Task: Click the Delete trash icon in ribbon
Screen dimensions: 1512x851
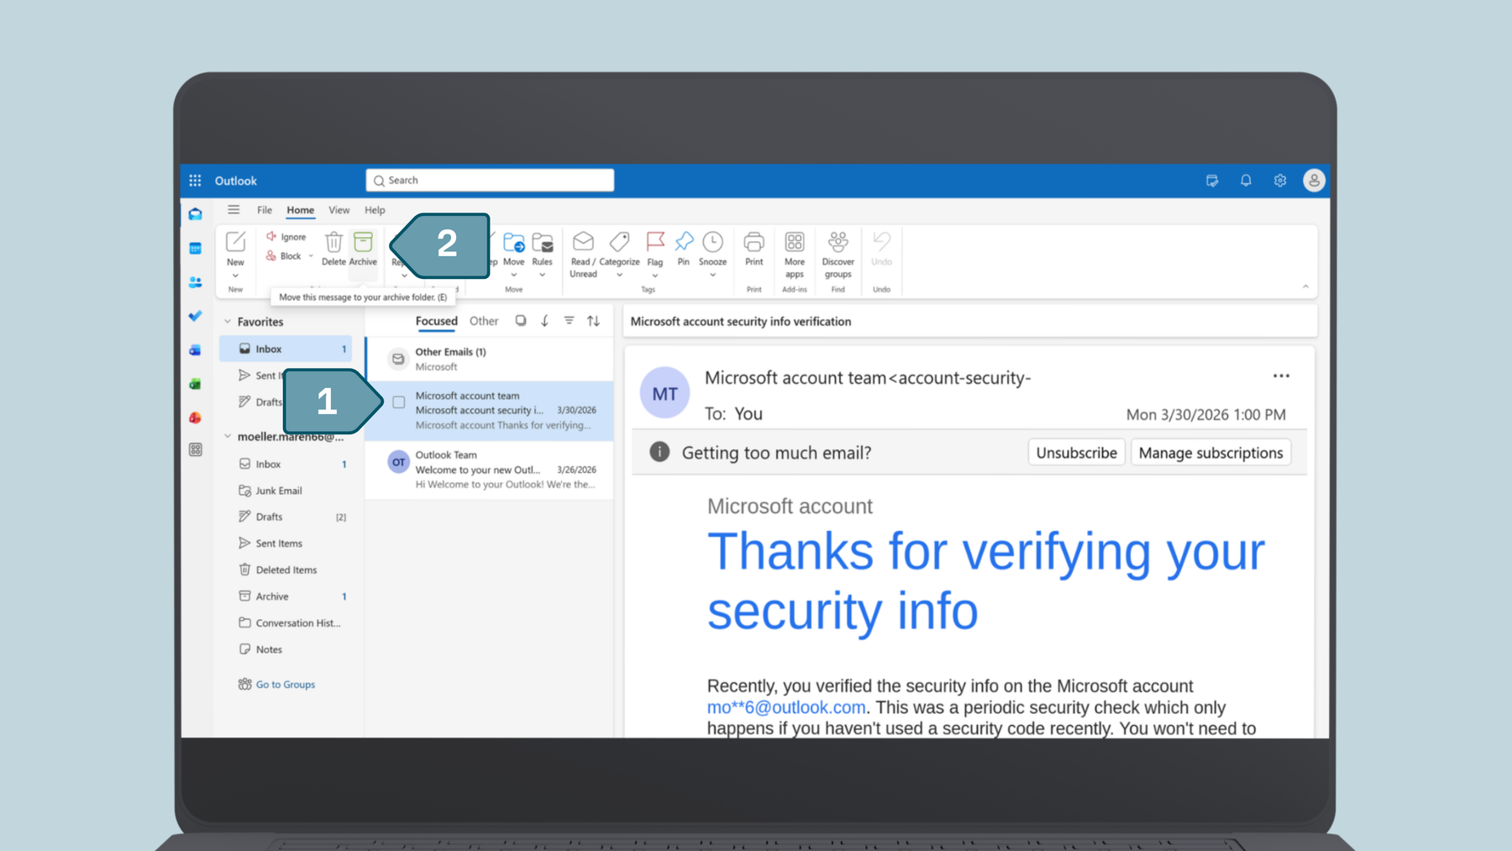Action: click(333, 242)
